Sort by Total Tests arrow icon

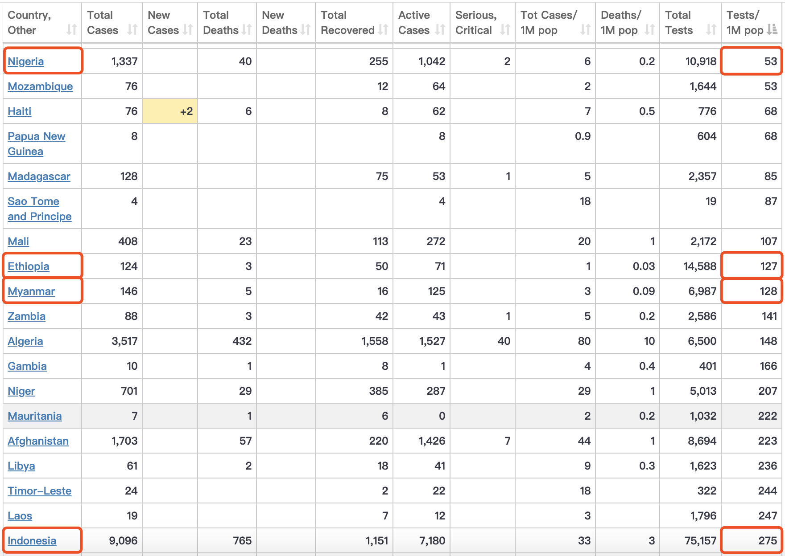[x=711, y=30]
